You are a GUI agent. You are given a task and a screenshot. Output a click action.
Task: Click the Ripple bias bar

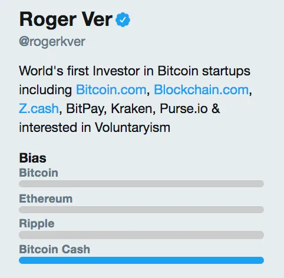tap(141, 235)
